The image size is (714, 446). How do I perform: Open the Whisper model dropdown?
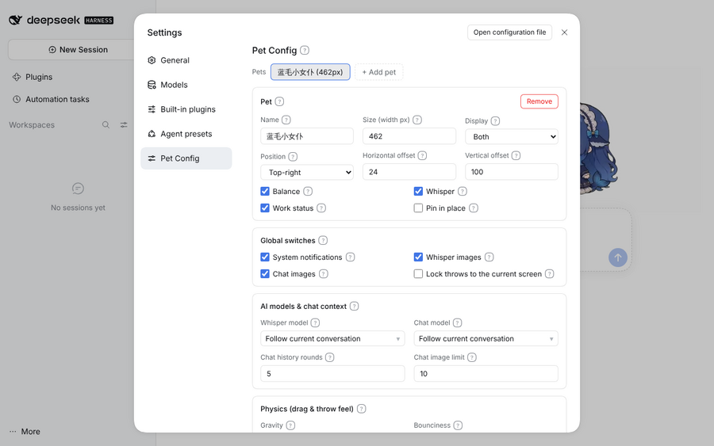click(332, 339)
